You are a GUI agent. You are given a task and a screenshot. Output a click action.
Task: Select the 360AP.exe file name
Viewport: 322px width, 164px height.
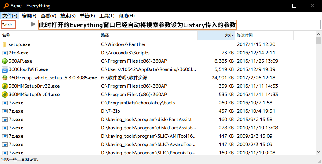[20, 61]
